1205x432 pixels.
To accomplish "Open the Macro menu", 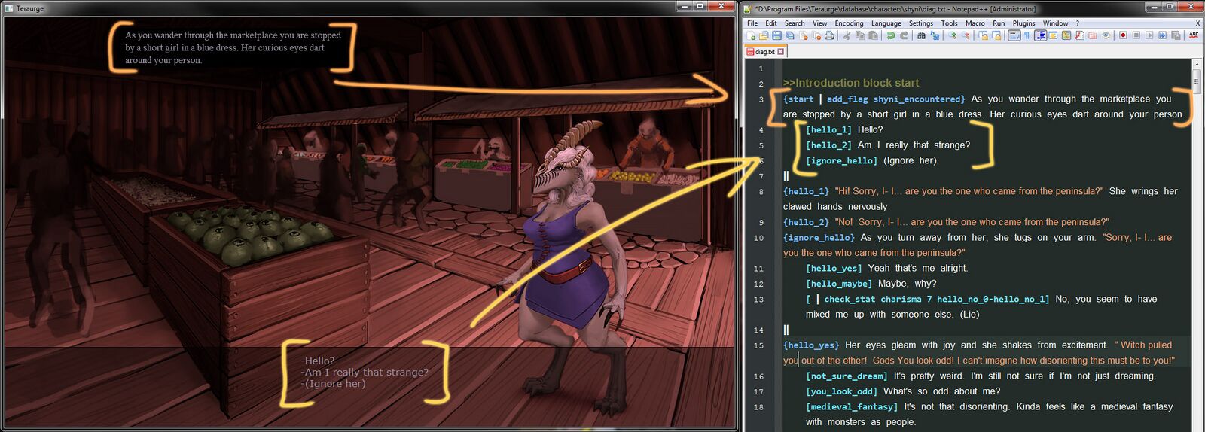I will click(975, 23).
